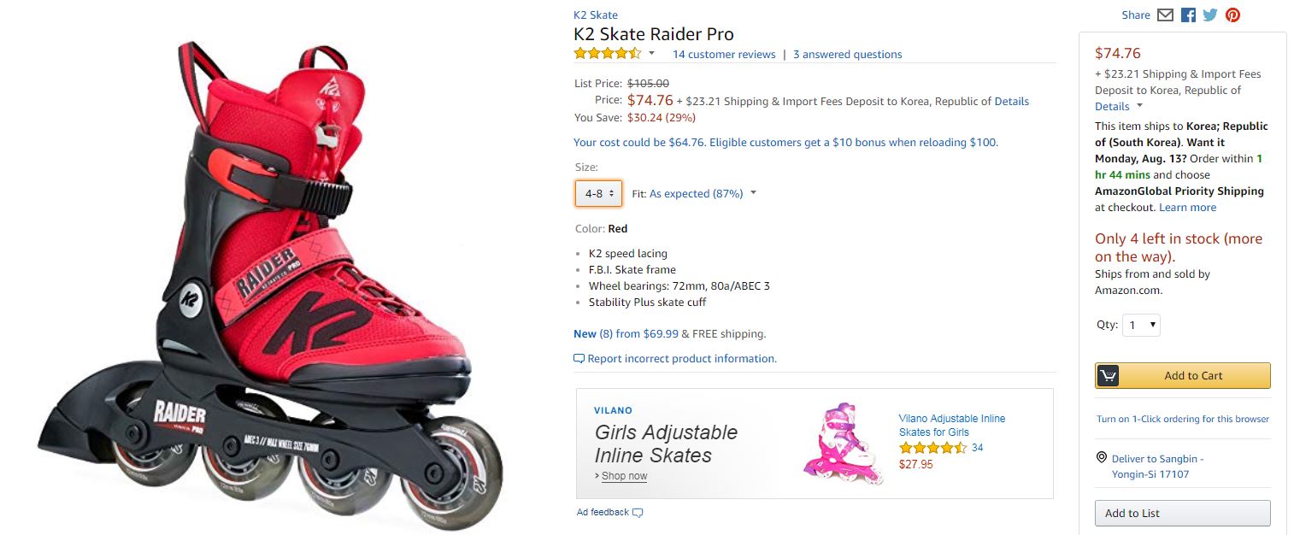Expand shipping Details arrow in buy box
Image resolution: width=1294 pixels, height=535 pixels.
tap(1139, 107)
